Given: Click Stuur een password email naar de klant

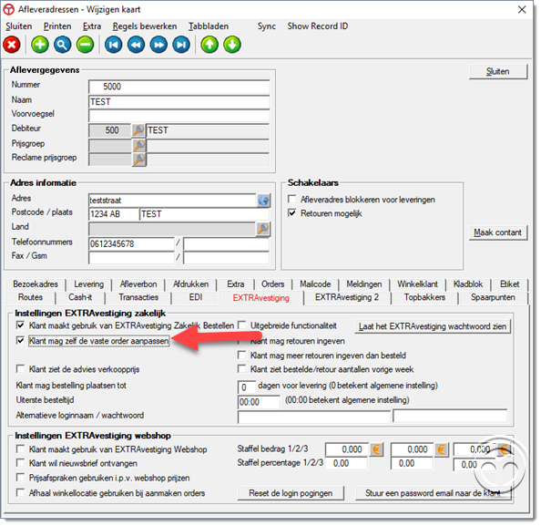Looking at the screenshot, I should pyautogui.click(x=433, y=493).
